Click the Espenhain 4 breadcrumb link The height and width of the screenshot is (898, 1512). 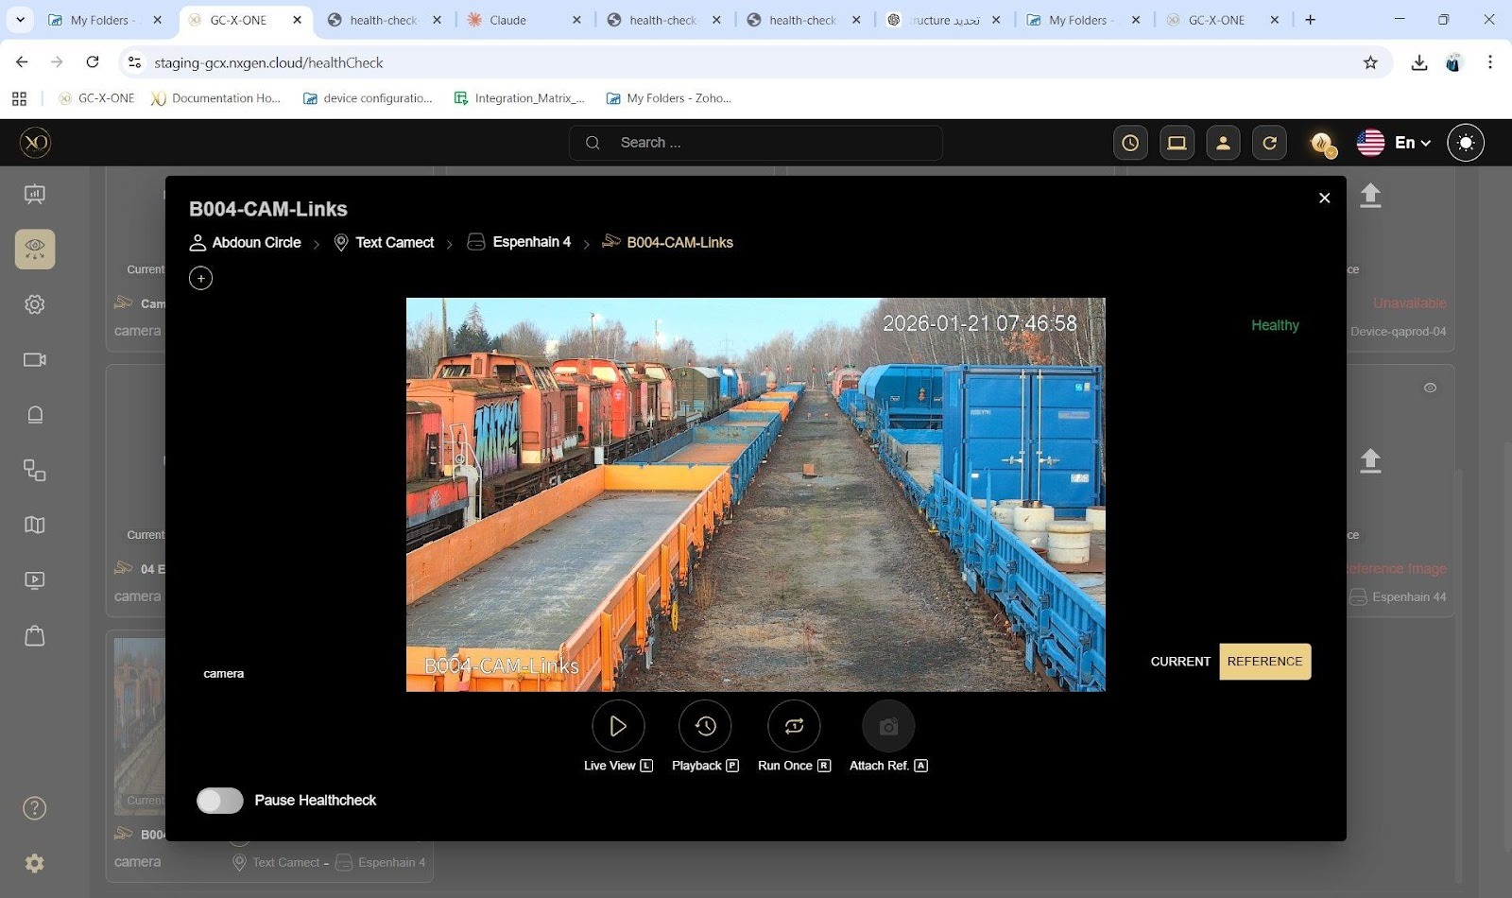[531, 242]
